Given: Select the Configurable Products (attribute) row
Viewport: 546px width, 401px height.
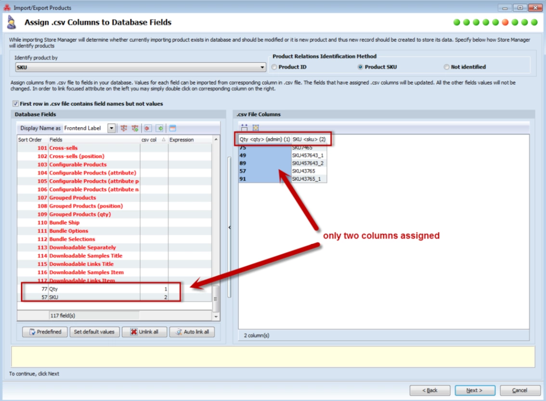Looking at the screenshot, I should pyautogui.click(x=114, y=173).
